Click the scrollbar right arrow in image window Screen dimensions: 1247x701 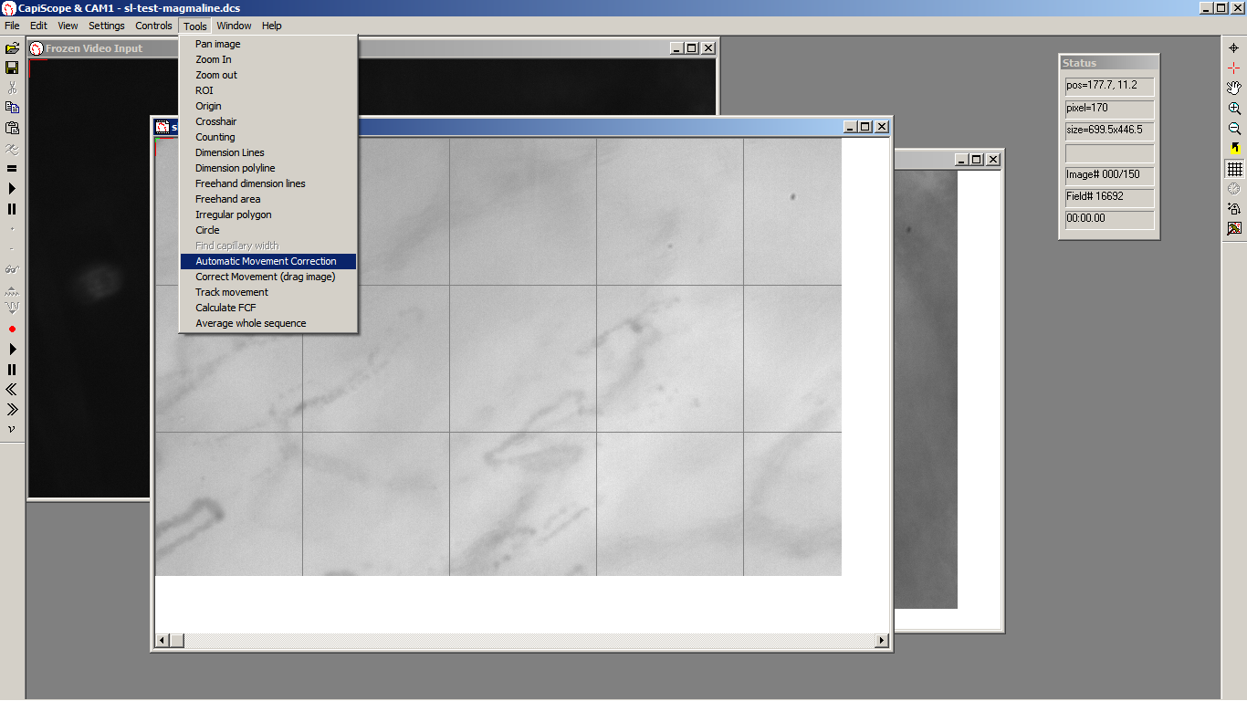pos(882,641)
